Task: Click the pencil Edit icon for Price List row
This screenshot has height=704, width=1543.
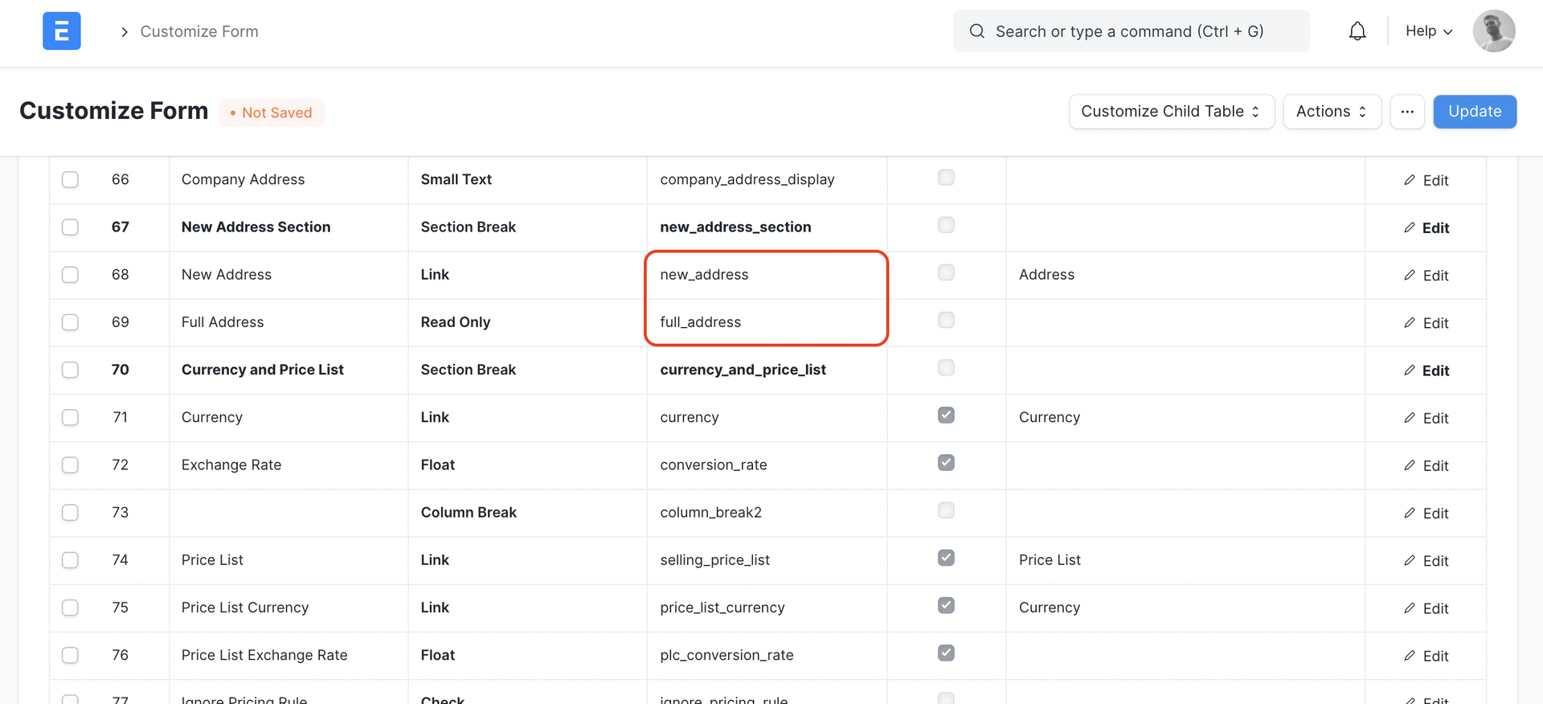Action: (1410, 561)
